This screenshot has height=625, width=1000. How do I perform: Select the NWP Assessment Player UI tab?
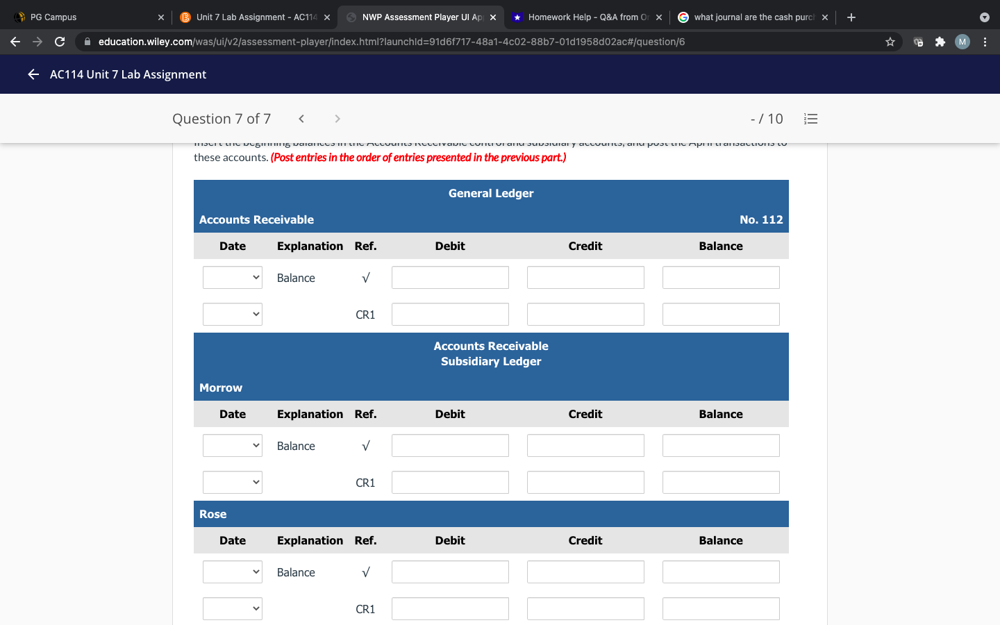[422, 17]
